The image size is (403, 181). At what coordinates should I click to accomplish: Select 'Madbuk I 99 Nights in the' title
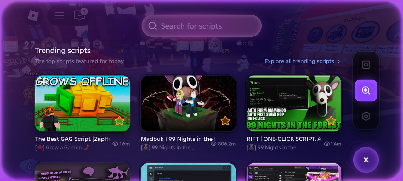tap(178, 139)
